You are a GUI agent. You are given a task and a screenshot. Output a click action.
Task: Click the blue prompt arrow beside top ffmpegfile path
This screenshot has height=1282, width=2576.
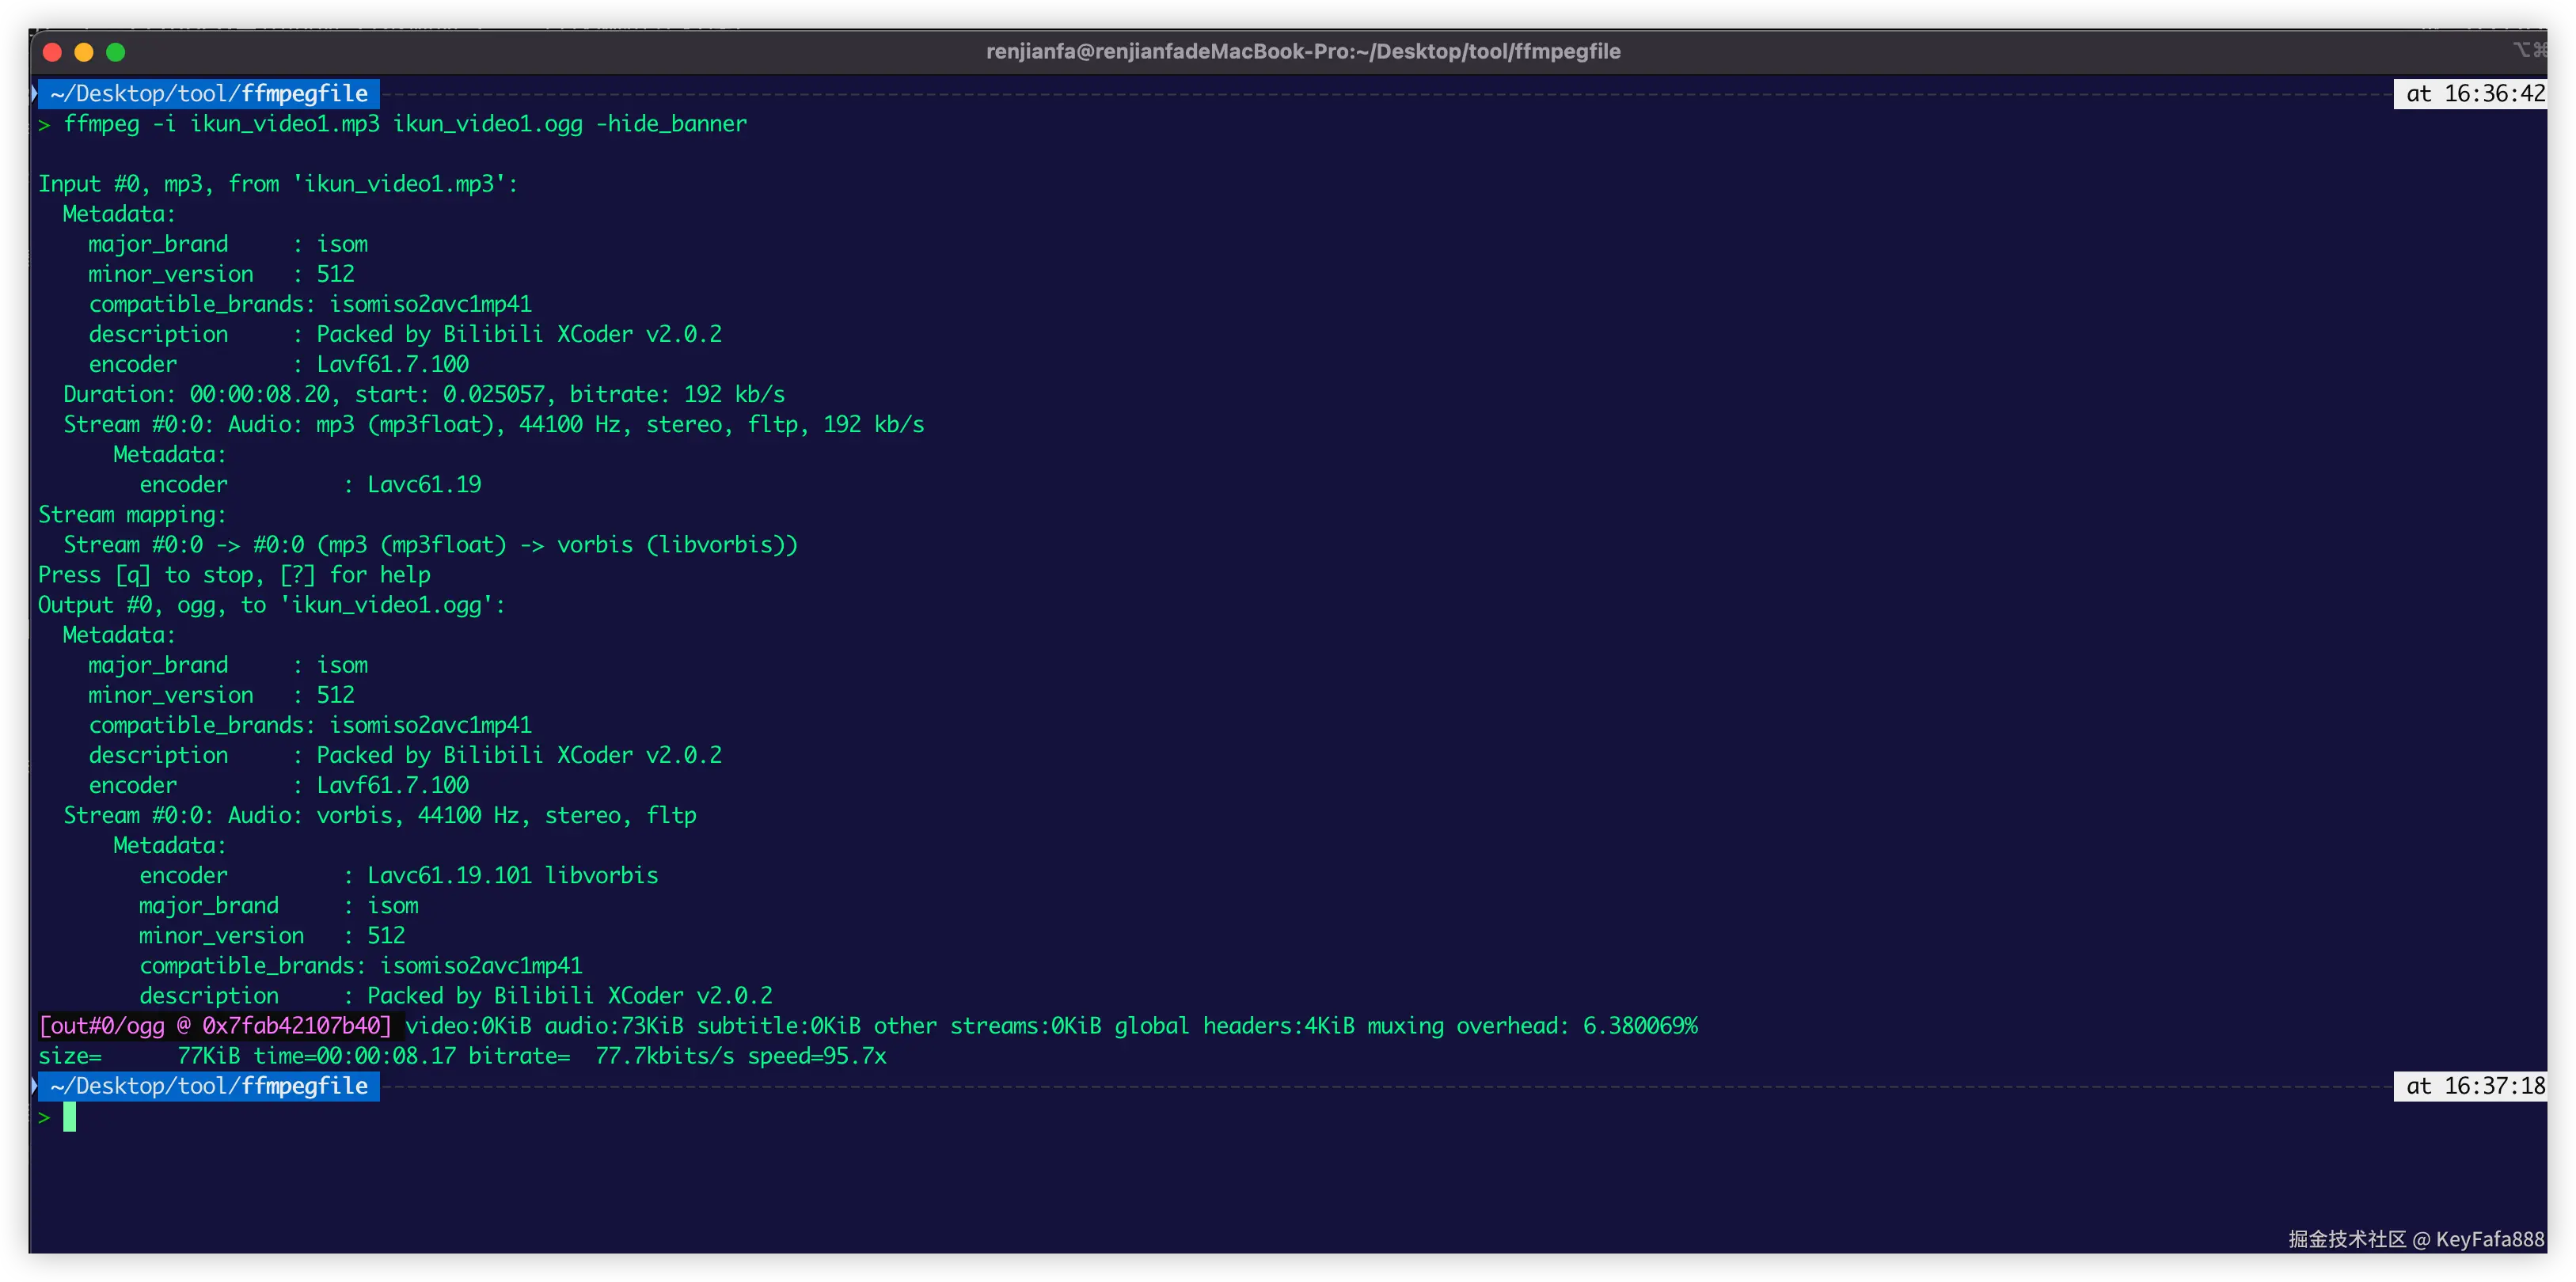coord(35,94)
